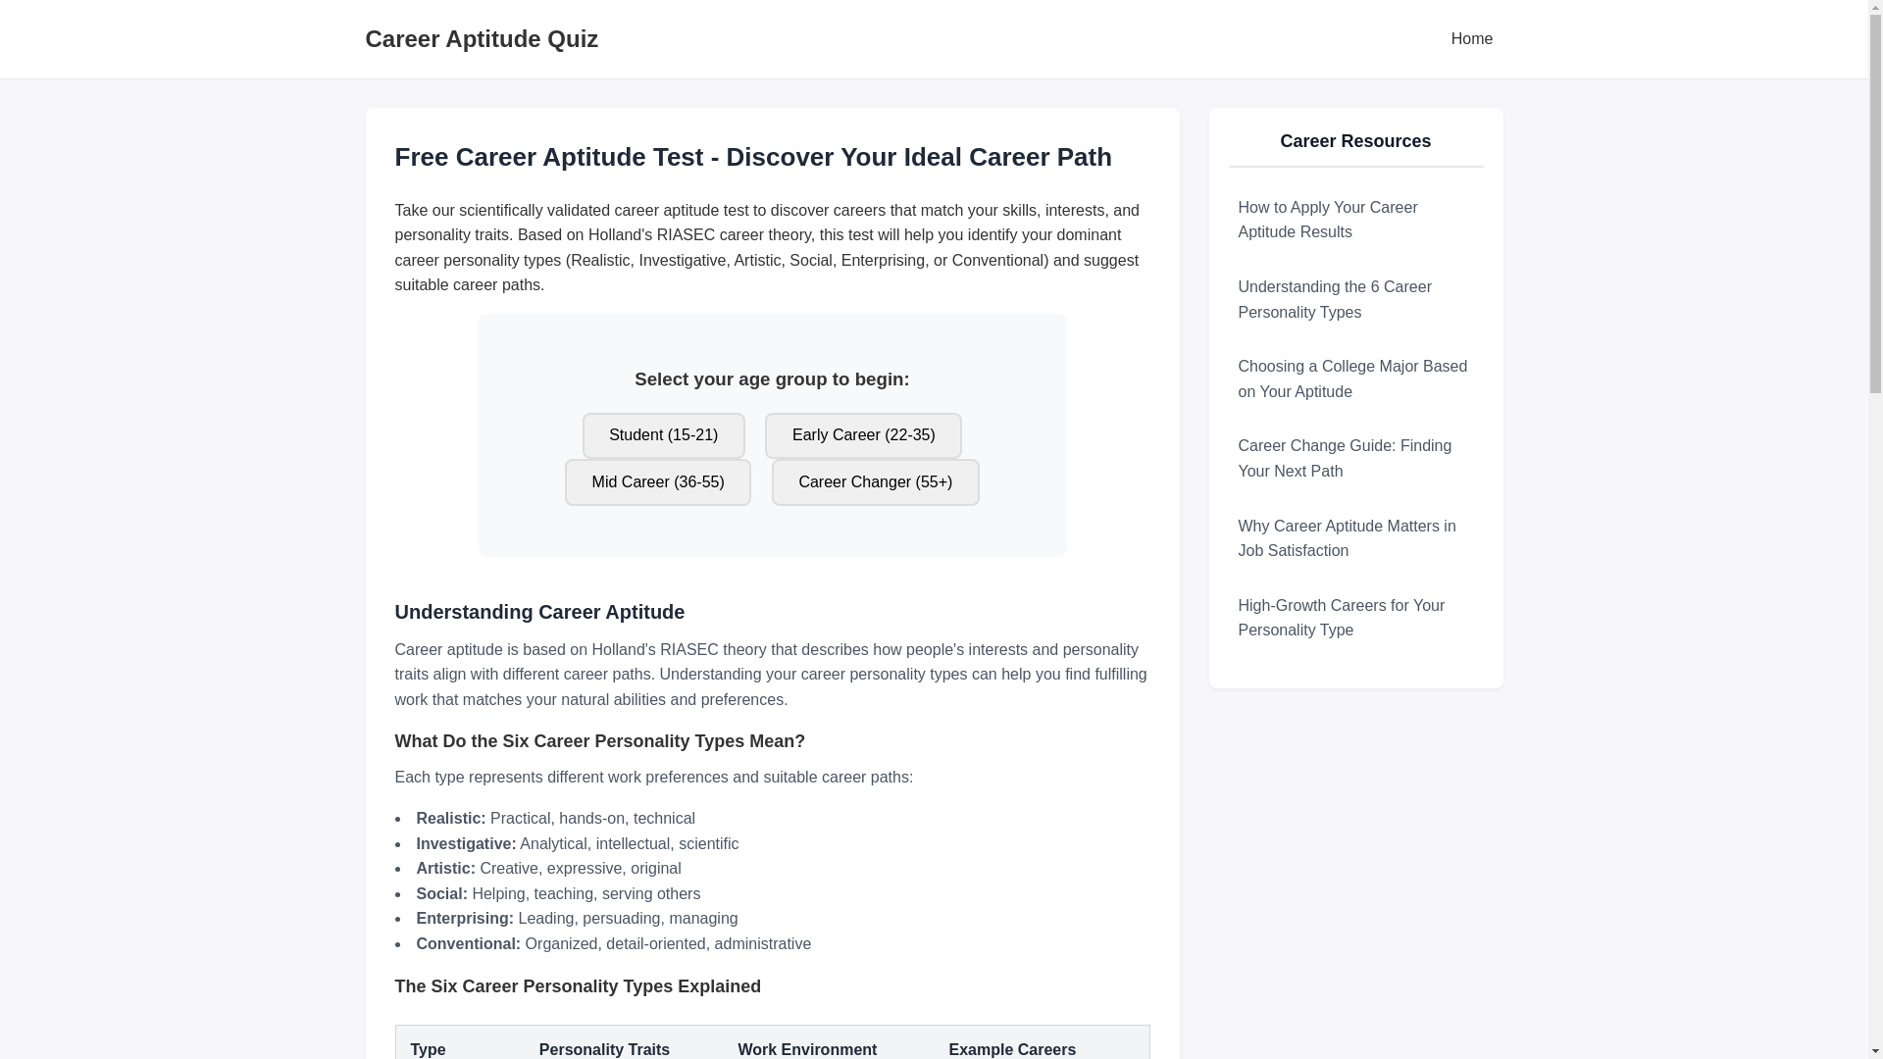This screenshot has width=1883, height=1059.
Task: Choose the Early Career (22-35) age group
Action: pyautogui.click(x=863, y=435)
